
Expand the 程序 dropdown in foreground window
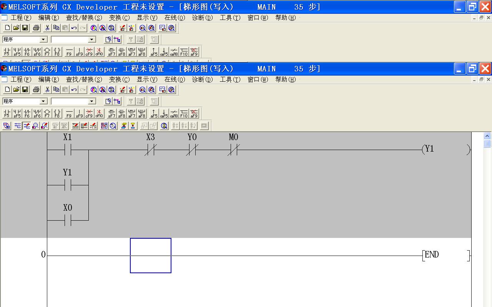click(x=43, y=101)
